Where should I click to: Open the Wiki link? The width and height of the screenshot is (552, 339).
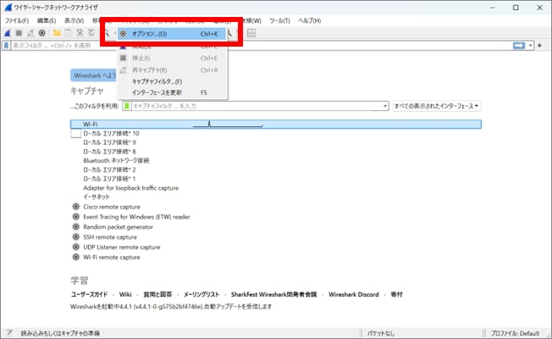click(x=125, y=294)
